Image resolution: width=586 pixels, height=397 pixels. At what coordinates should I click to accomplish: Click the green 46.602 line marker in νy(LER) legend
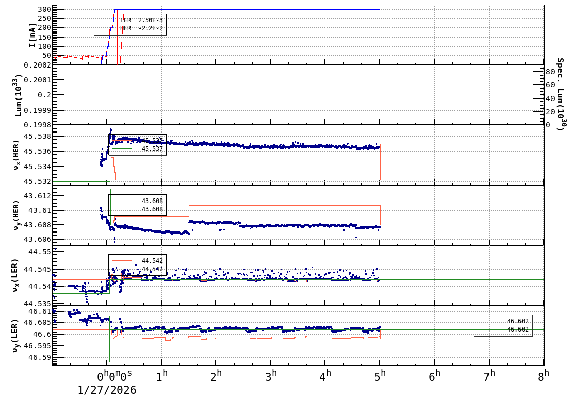click(487, 329)
